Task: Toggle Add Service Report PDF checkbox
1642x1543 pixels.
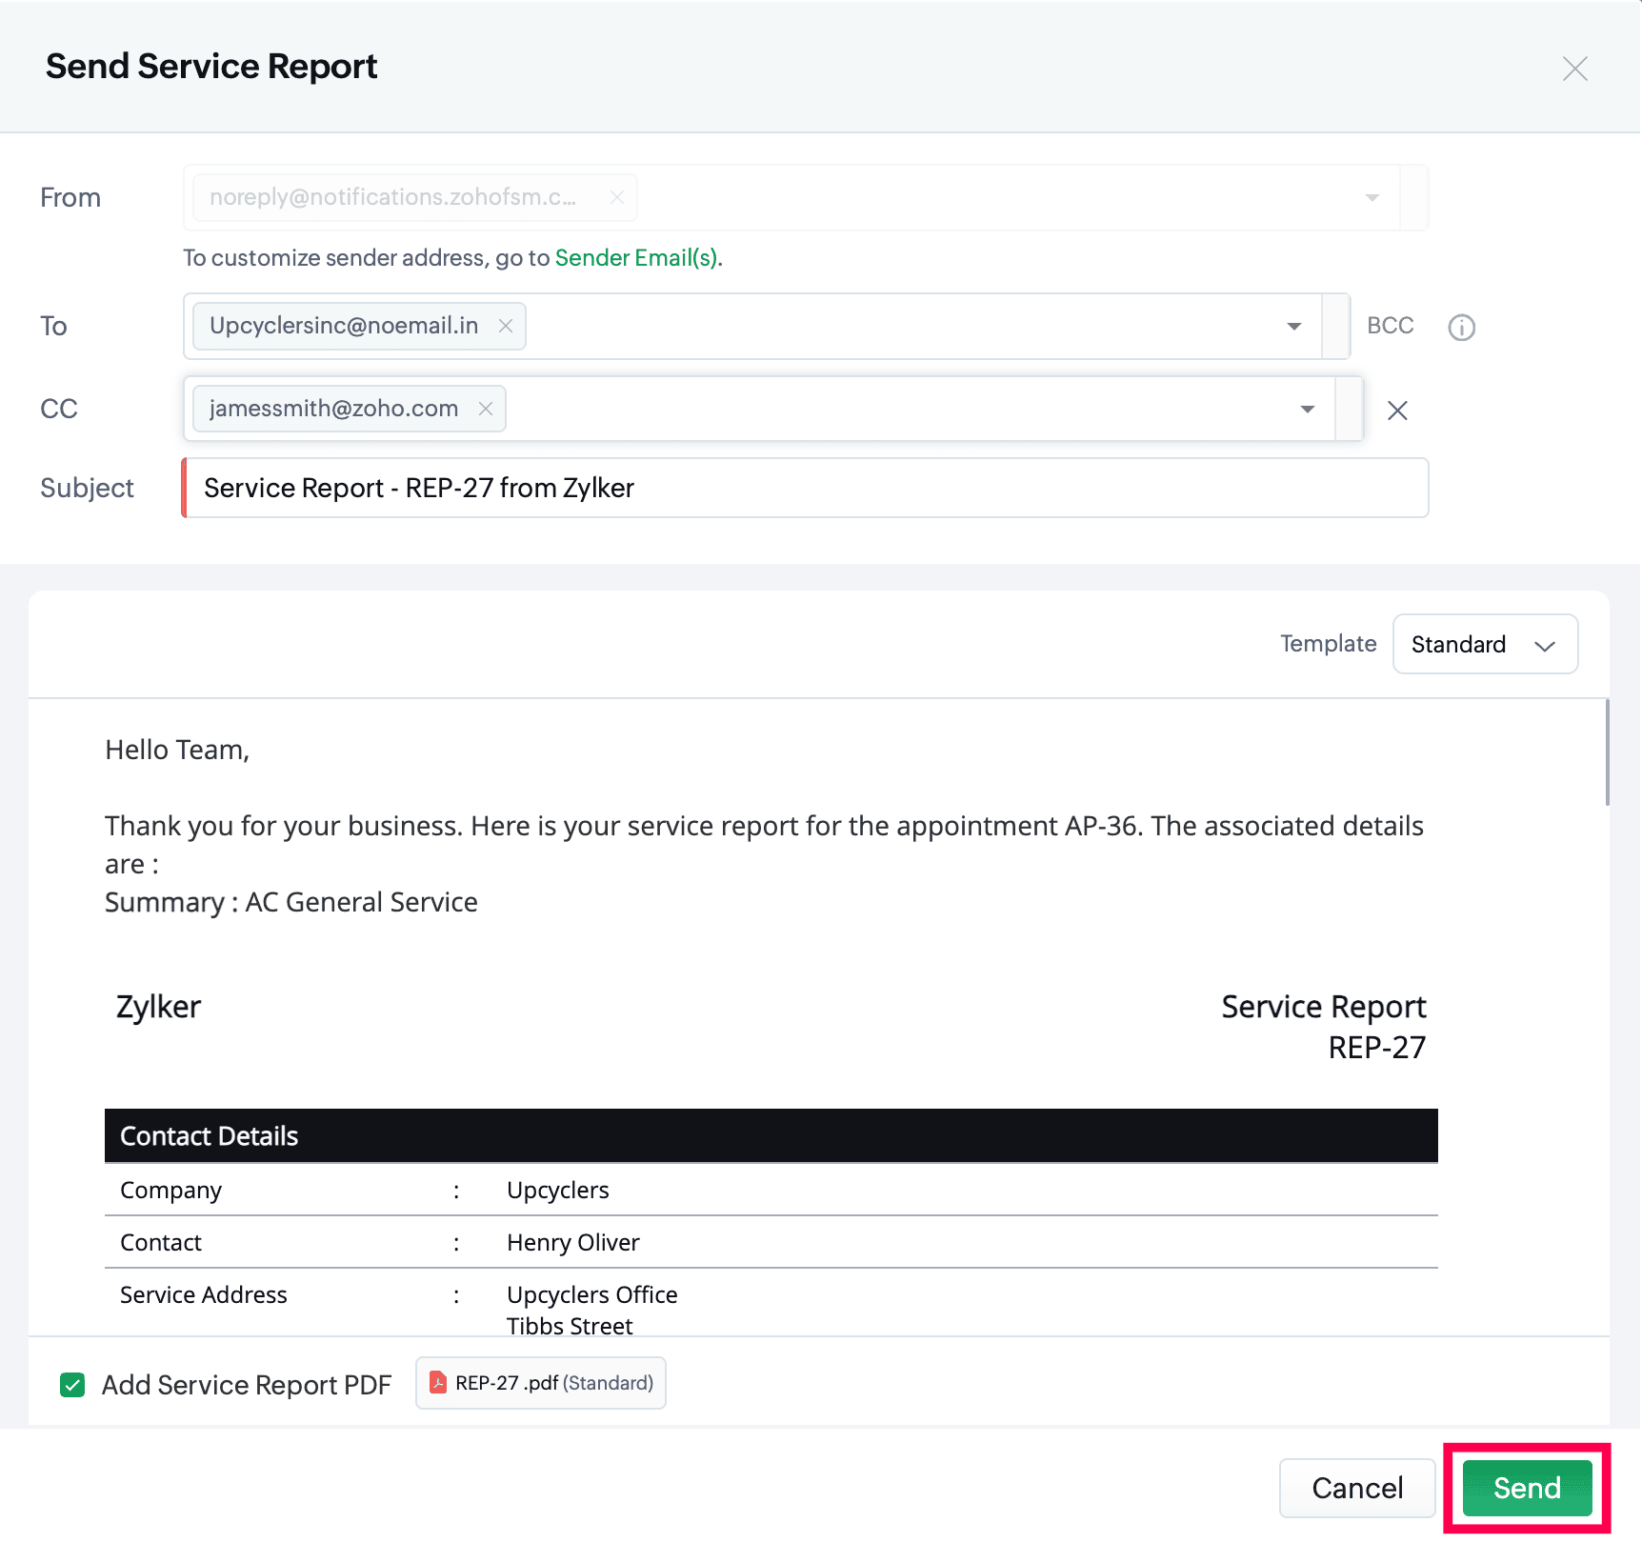Action: click(x=72, y=1385)
